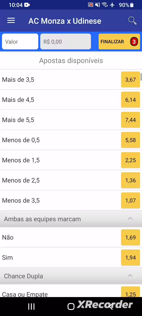Pick the 6,14 odds for Mais de 4,5
142x316 pixels.
(x=130, y=100)
